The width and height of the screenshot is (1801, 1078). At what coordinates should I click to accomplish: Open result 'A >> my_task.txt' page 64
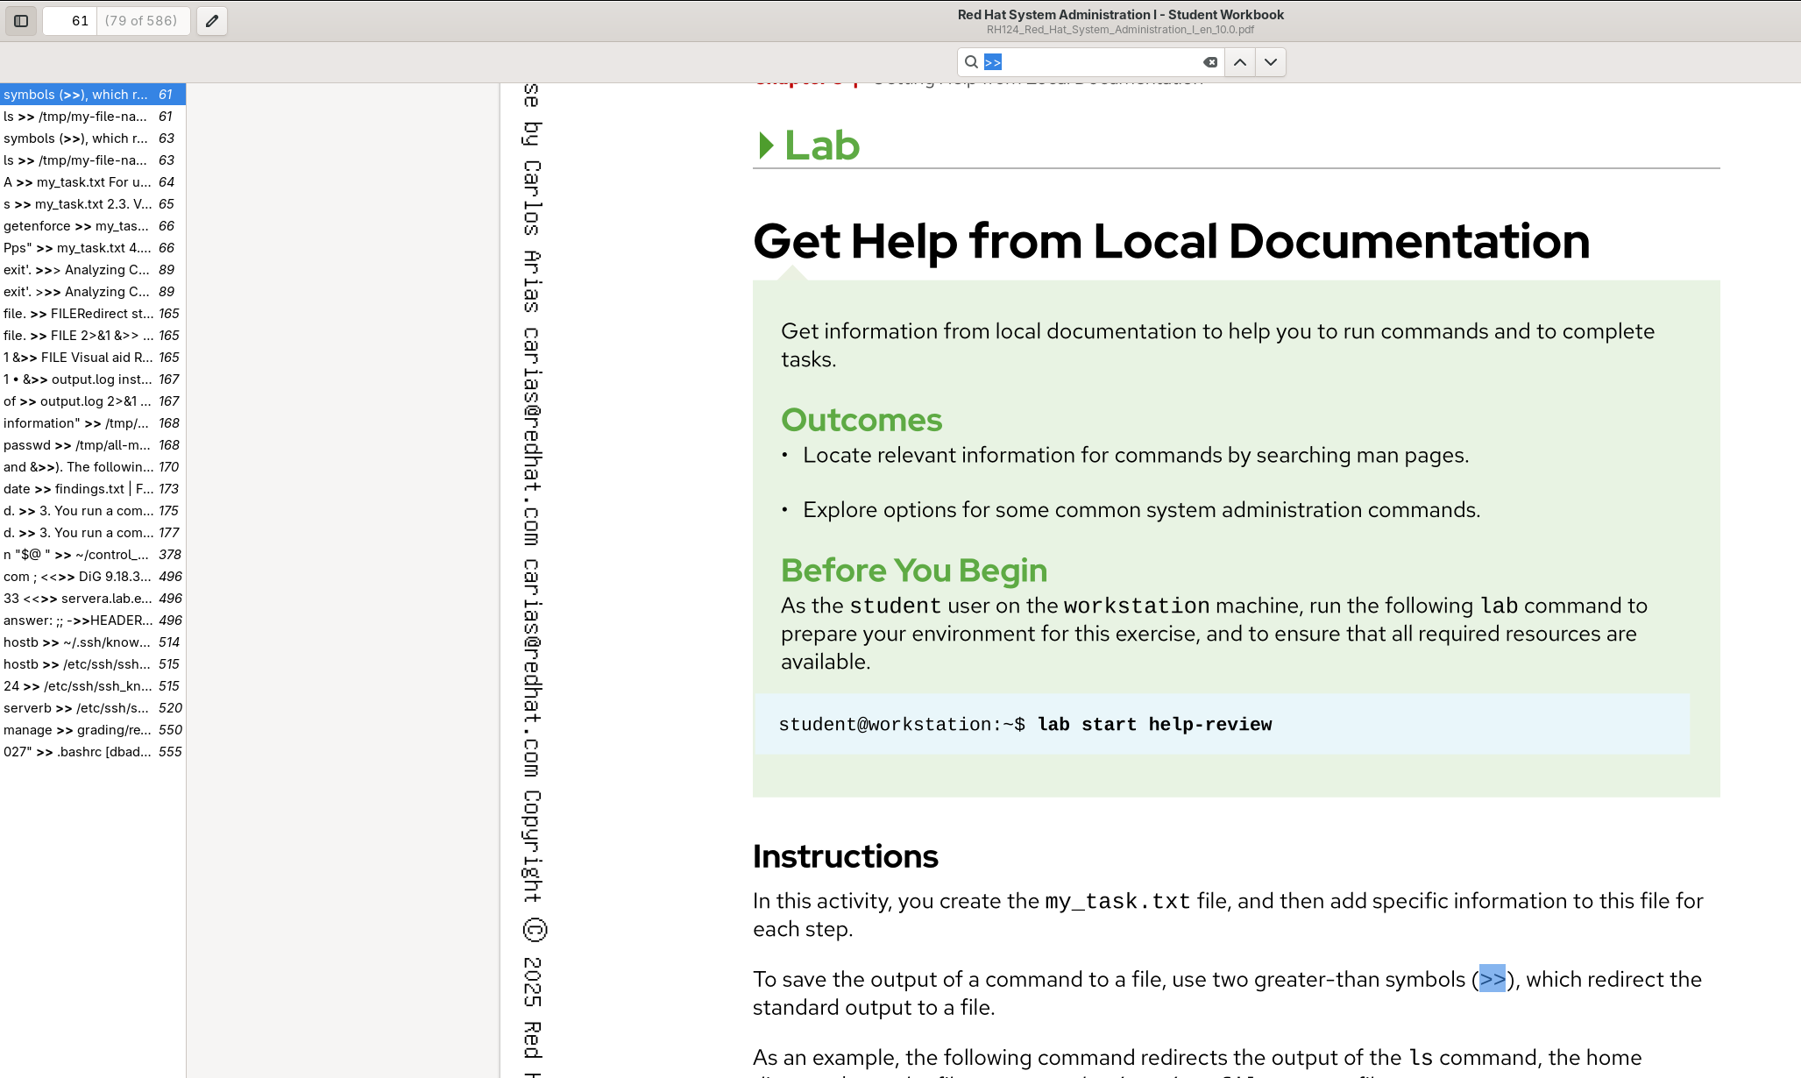pyautogui.click(x=92, y=182)
